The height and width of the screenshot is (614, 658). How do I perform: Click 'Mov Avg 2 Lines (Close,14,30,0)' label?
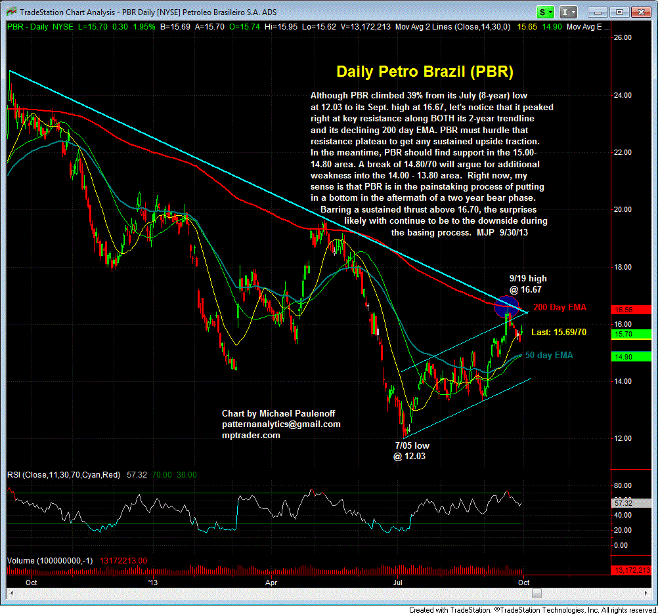pos(453,27)
